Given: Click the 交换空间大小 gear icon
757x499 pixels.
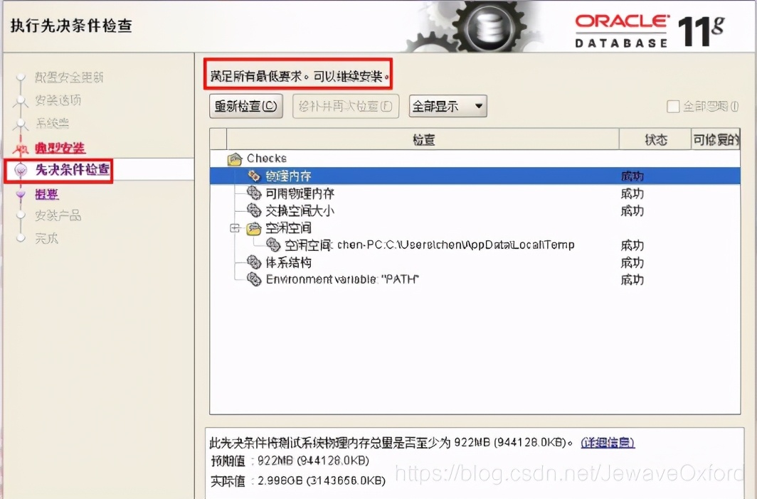Looking at the screenshot, I should 254,210.
